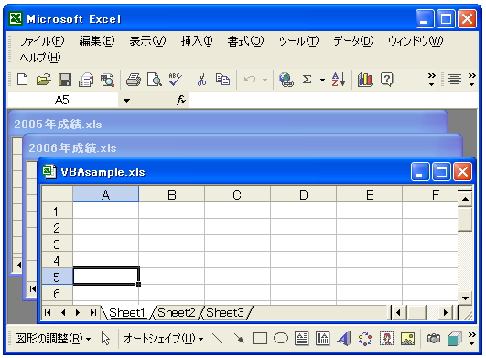Screen dimensions: 486x358
Task: Select the Arrow drawing tool
Action: tap(239, 339)
